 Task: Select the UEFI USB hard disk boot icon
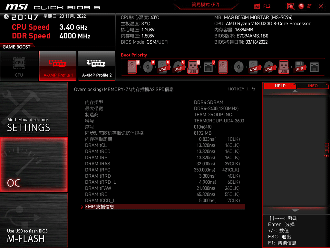coord(163,67)
